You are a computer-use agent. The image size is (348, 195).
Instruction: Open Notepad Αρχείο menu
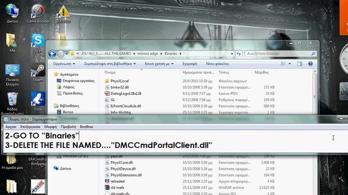click(11, 127)
